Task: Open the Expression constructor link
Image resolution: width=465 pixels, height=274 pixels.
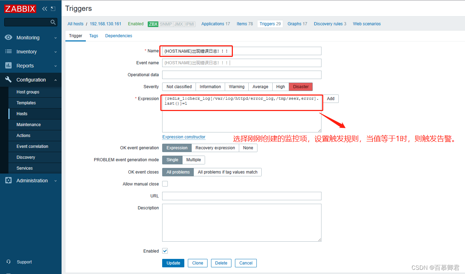Action: pyautogui.click(x=184, y=137)
